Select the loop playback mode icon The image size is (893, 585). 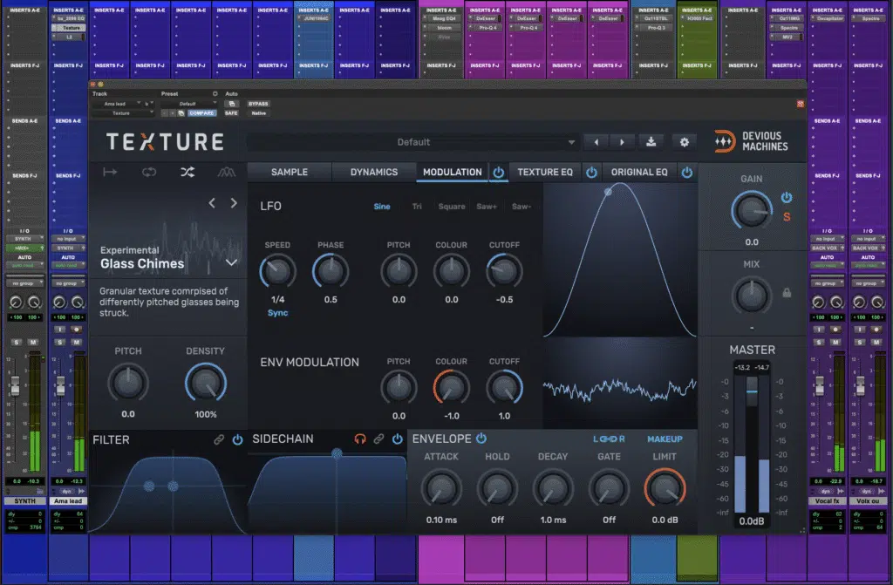(x=149, y=172)
